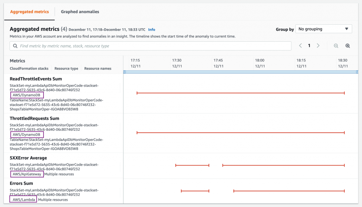Image resolution: width=362 pixels, height=207 pixels.
Task: Zoom out on the metrics timeline
Action: click(x=336, y=46)
